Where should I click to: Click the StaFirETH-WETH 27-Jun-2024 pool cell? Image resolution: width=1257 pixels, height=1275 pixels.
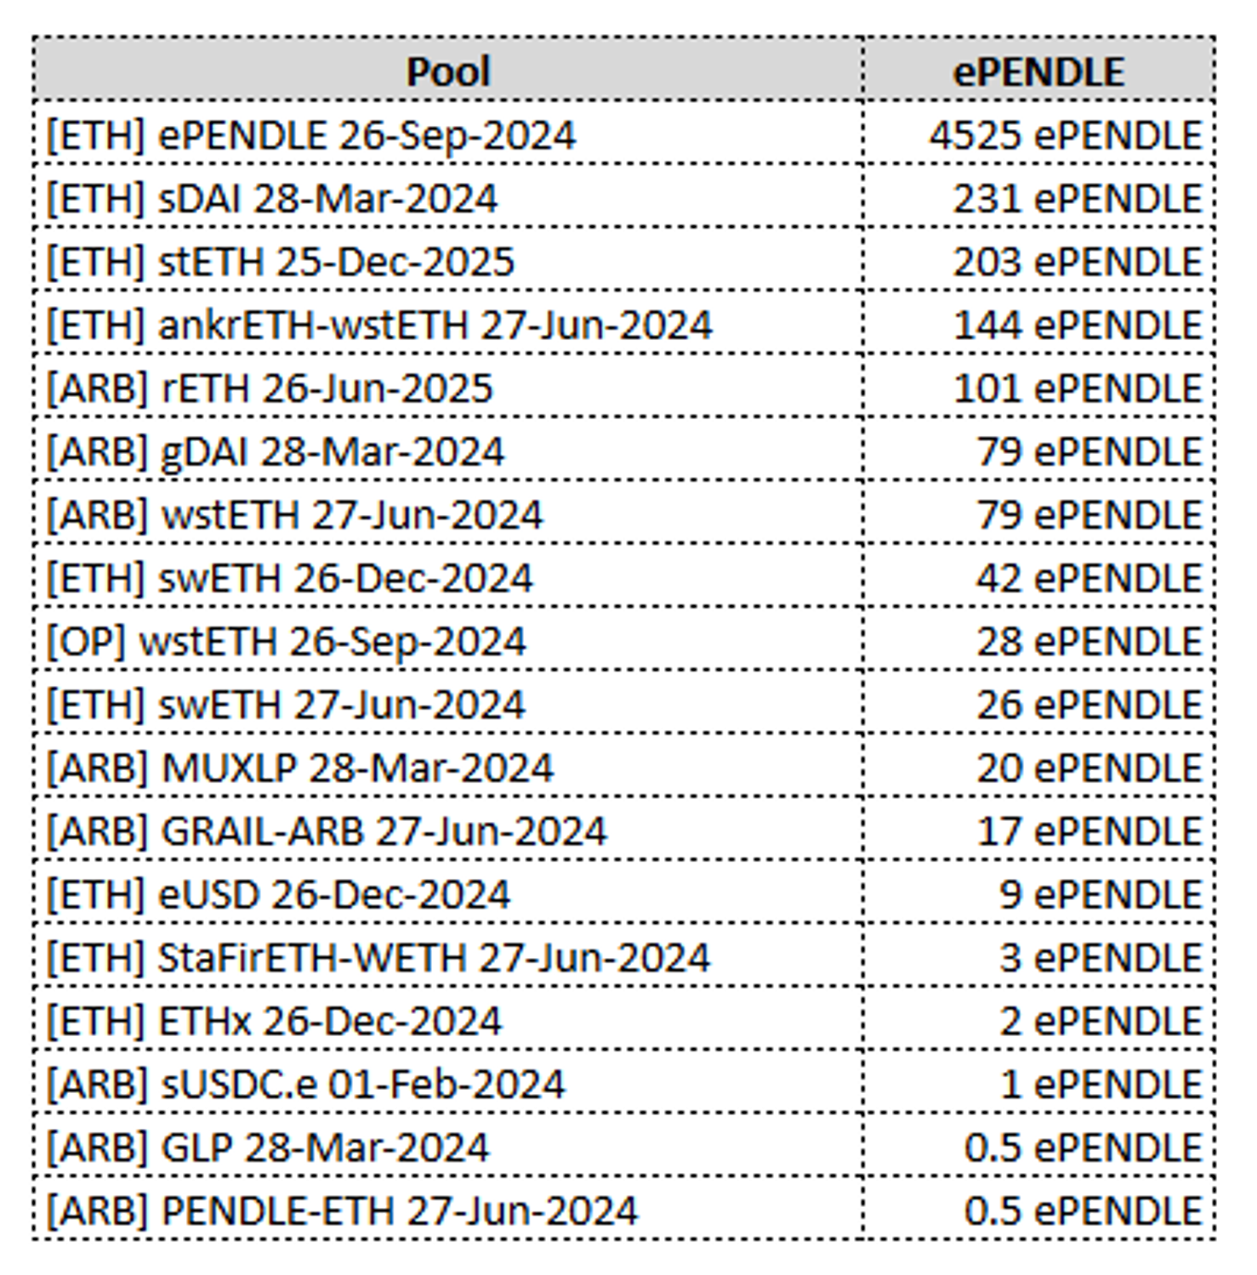pyautogui.click(x=378, y=958)
